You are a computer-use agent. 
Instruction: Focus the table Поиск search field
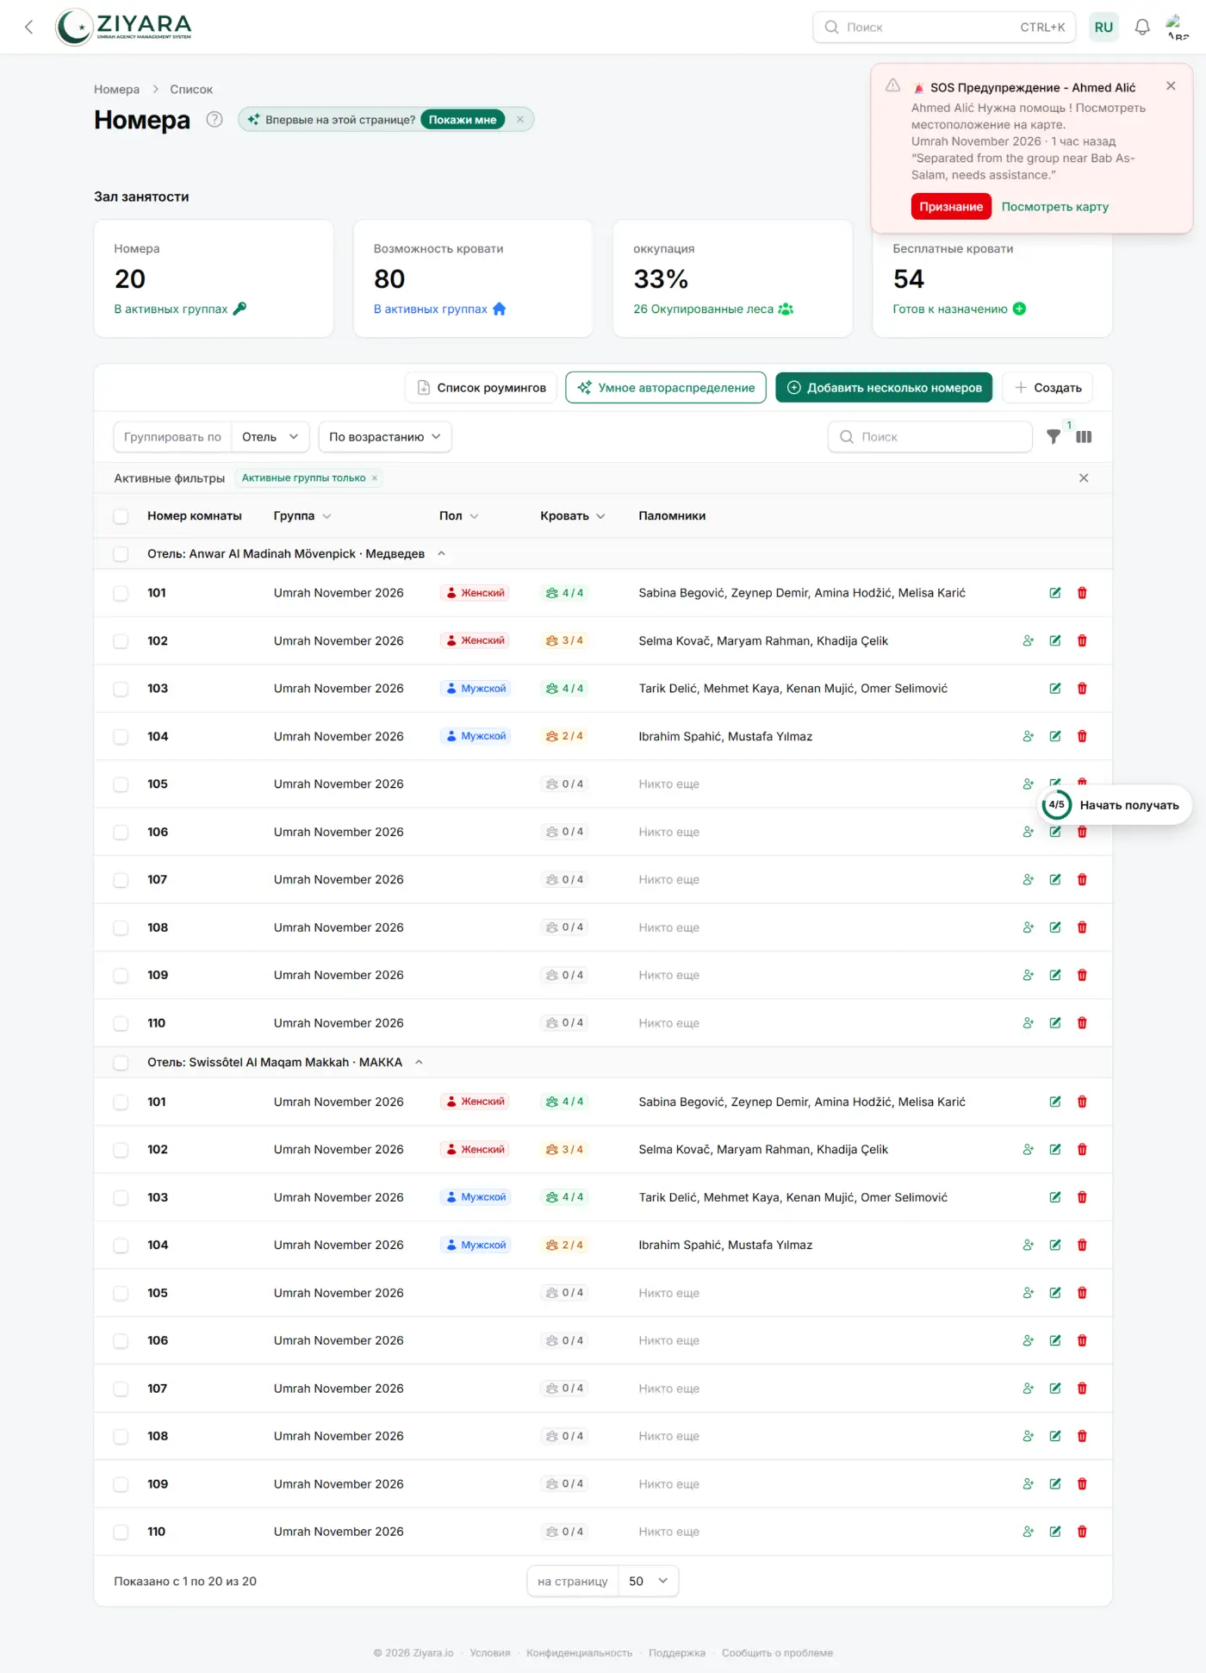930,437
